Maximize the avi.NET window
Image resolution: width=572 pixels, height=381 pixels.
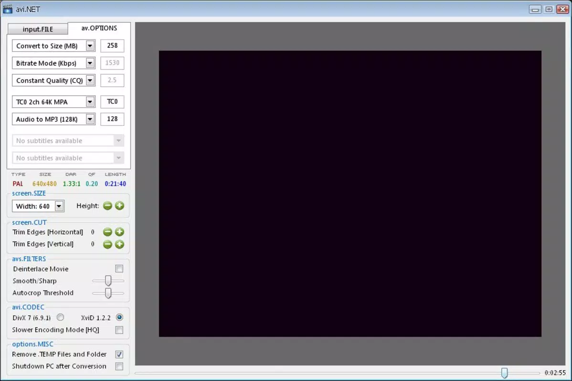click(x=549, y=10)
